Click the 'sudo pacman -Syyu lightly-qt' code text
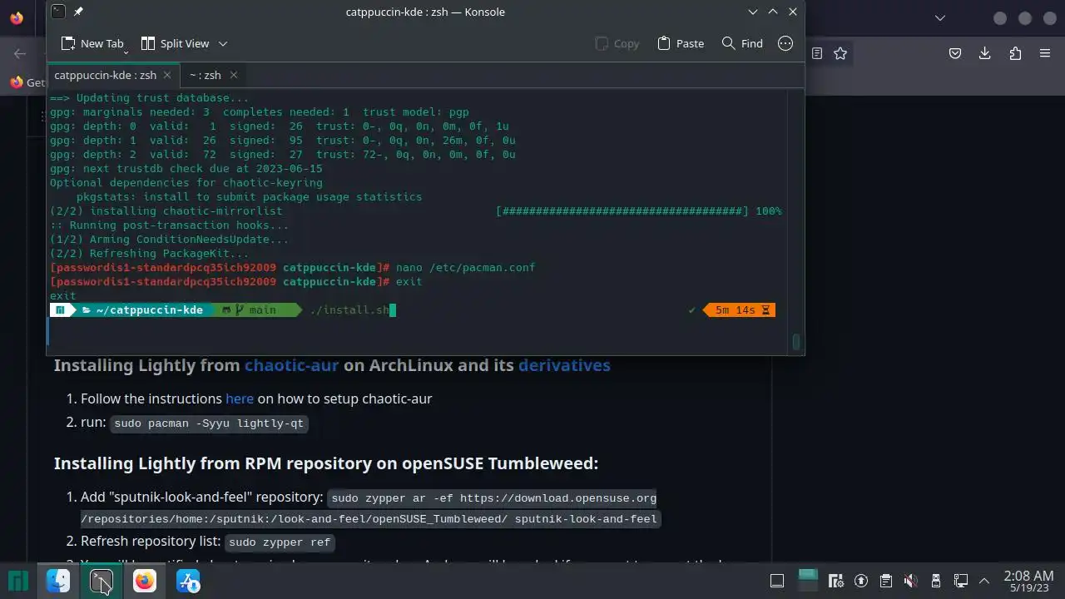This screenshot has width=1065, height=599. pos(209,423)
